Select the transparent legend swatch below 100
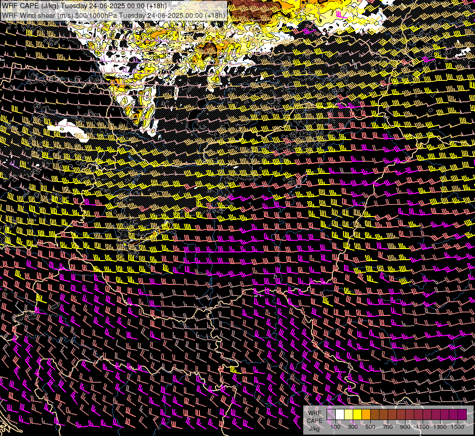 [331, 415]
